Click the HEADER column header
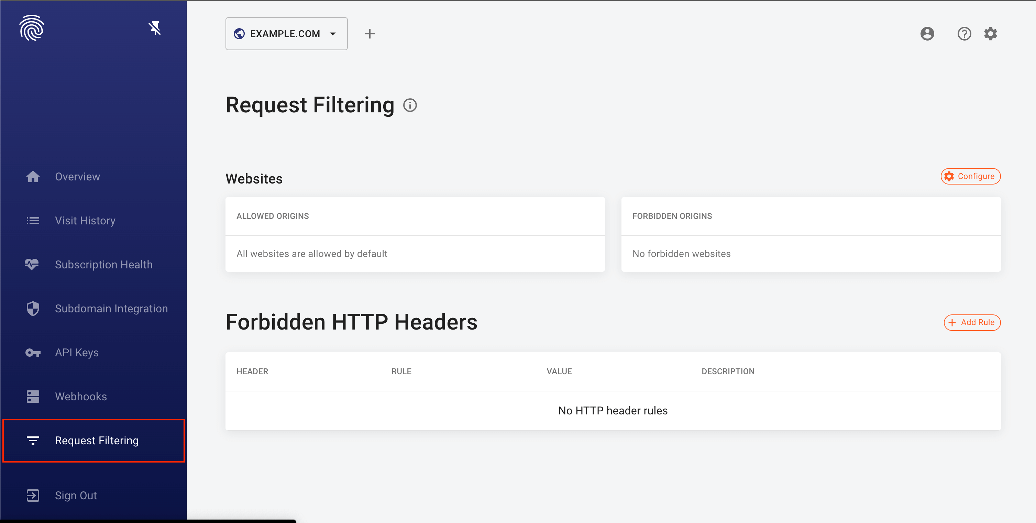Viewport: 1036px width, 523px height. click(252, 371)
